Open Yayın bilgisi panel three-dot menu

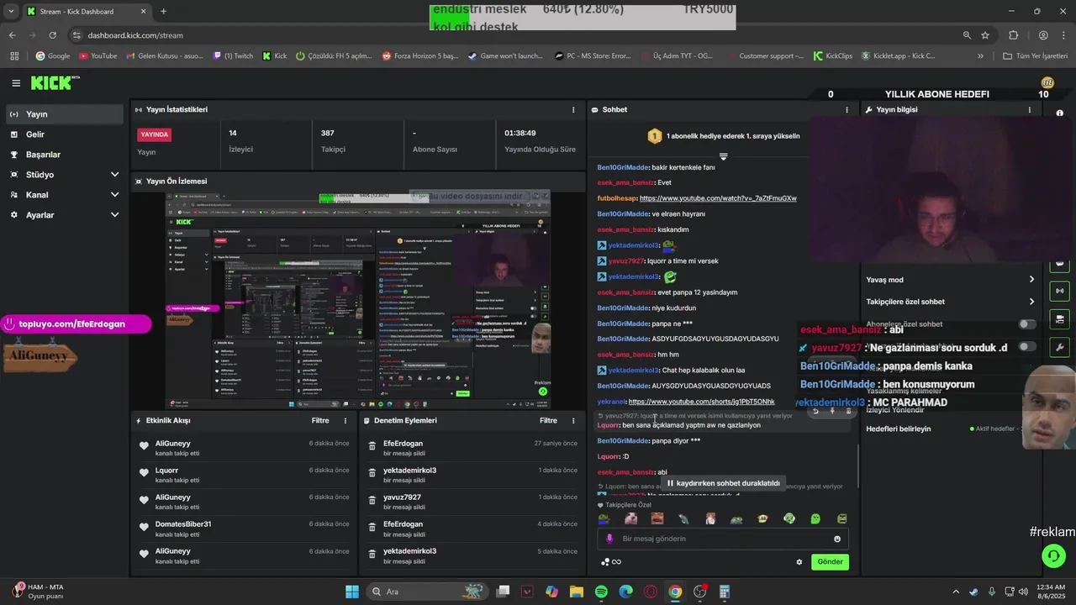click(1029, 110)
